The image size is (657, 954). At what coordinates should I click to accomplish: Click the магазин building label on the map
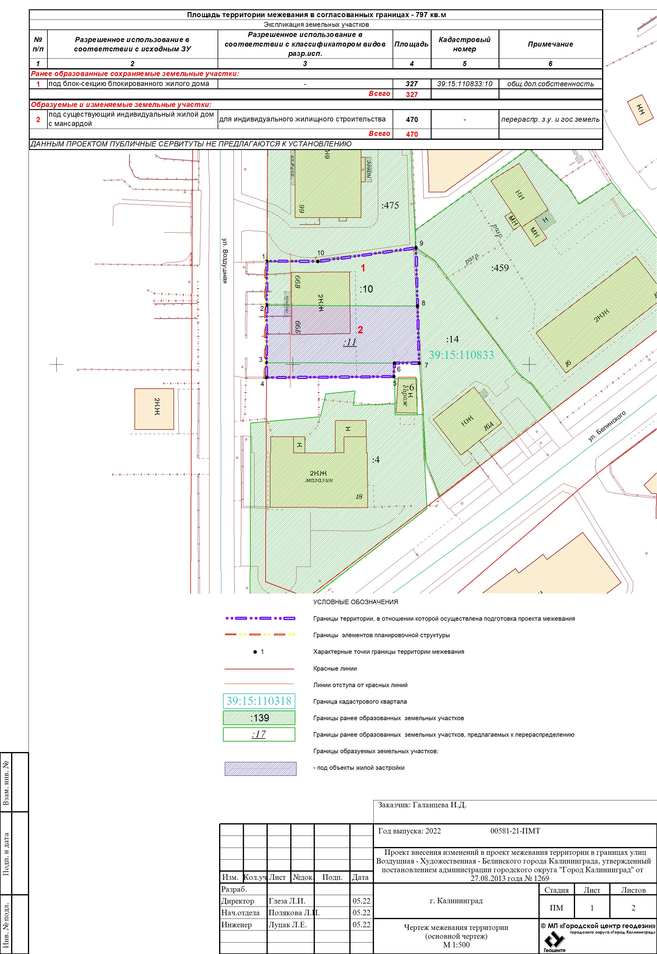pyautogui.click(x=319, y=480)
